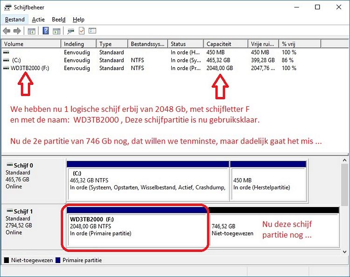Click the disk icon next to Schijf 0
The width and height of the screenshot is (350, 277).
(x=10, y=165)
